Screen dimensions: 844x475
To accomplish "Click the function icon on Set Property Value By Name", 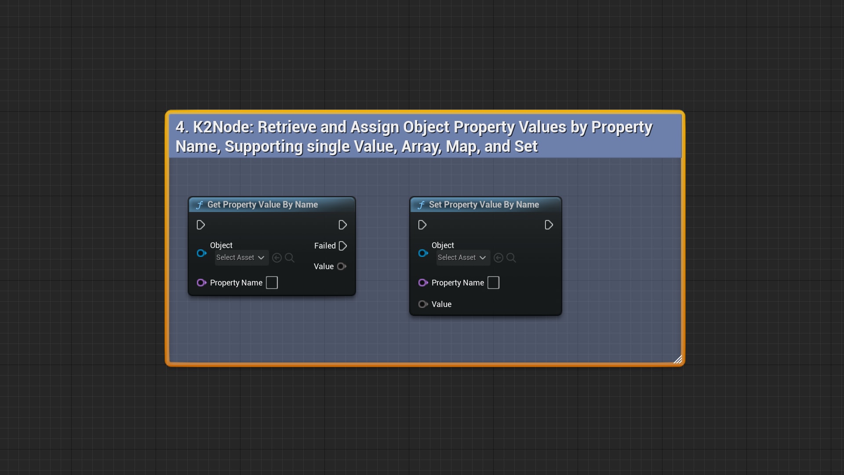I will tap(422, 205).
